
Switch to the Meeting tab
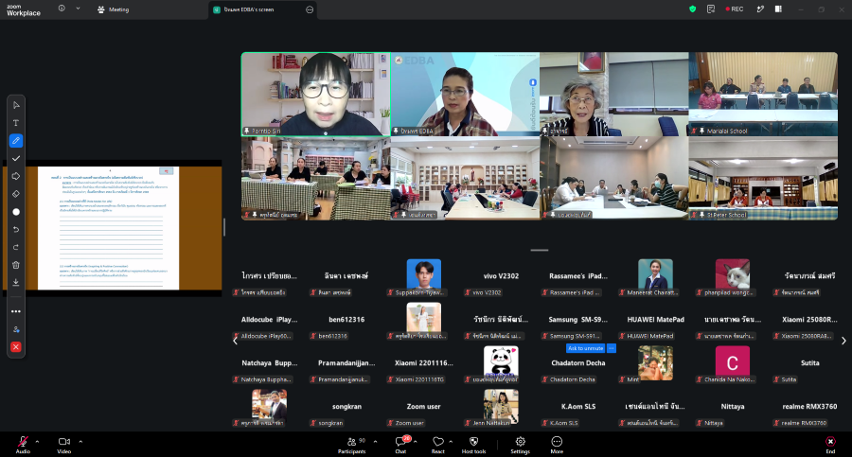(x=114, y=9)
